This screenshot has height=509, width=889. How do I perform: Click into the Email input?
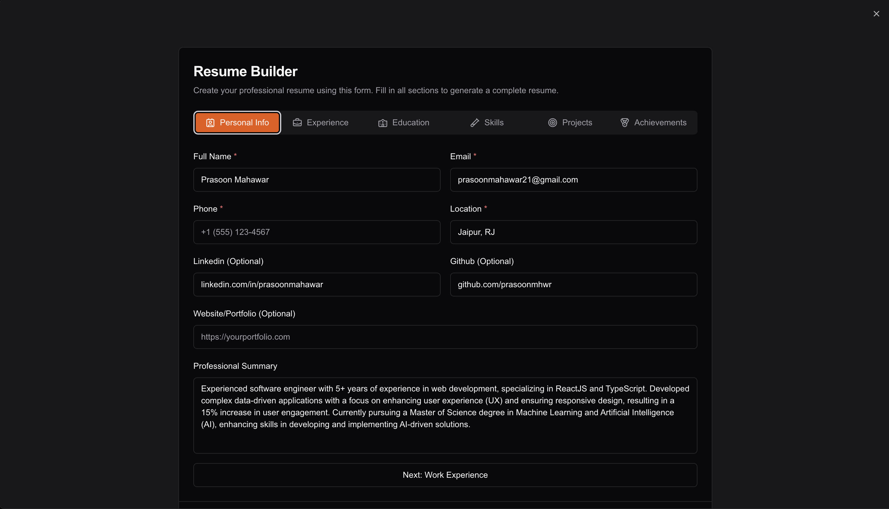tap(573, 180)
